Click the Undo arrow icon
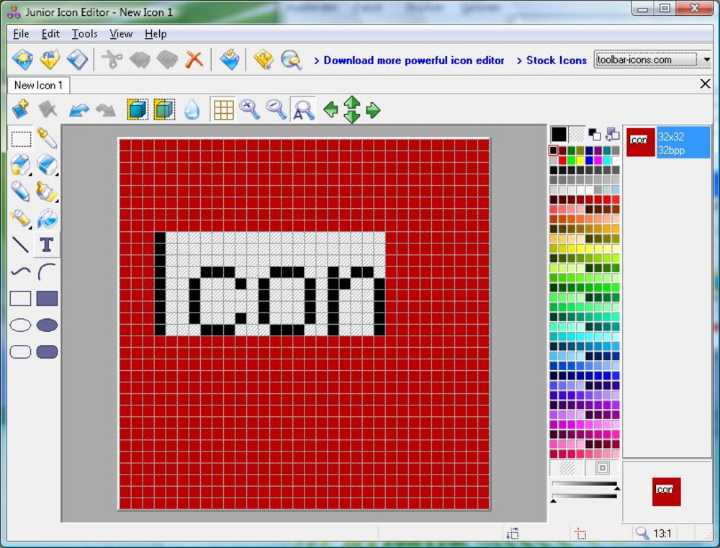Viewport: 720px width, 548px height. tap(81, 109)
